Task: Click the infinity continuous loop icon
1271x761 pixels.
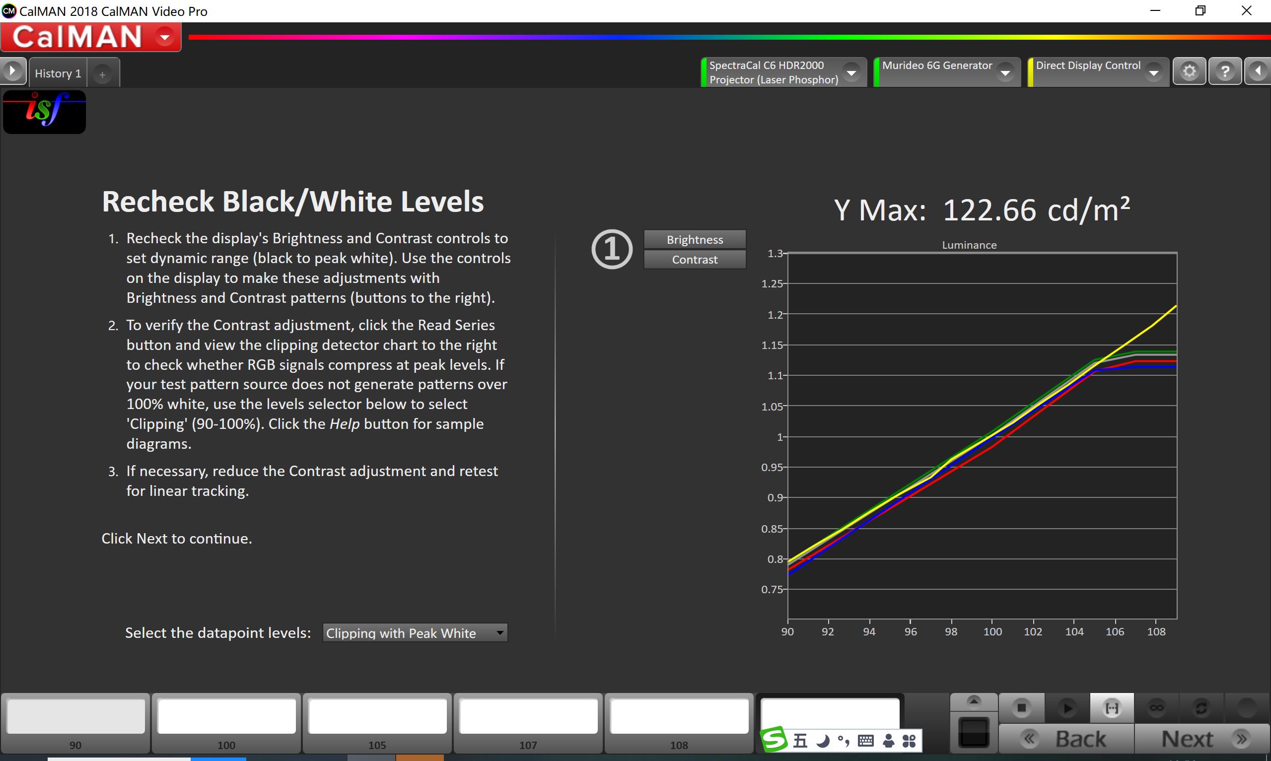Action: point(1156,708)
